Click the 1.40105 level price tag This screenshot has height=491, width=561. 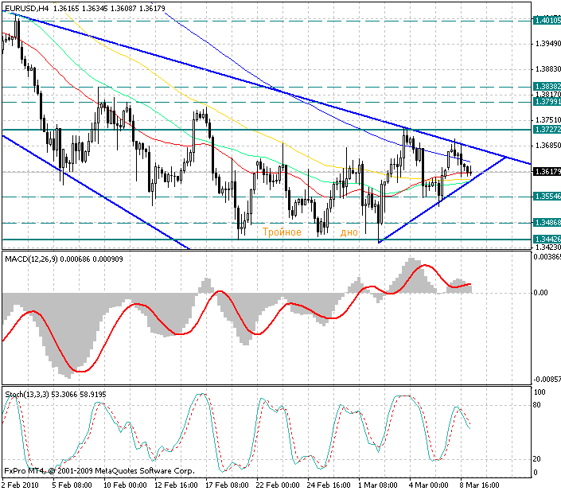pos(547,21)
